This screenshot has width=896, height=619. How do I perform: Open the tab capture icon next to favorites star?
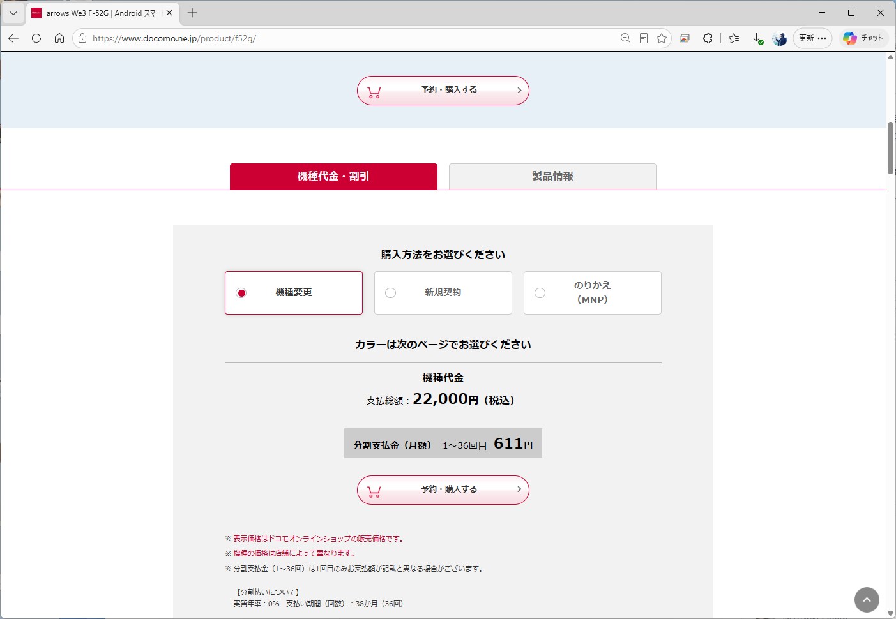tap(685, 38)
